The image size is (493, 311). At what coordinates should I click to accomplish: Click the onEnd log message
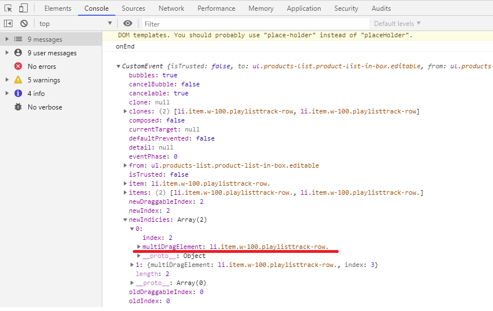tap(125, 46)
